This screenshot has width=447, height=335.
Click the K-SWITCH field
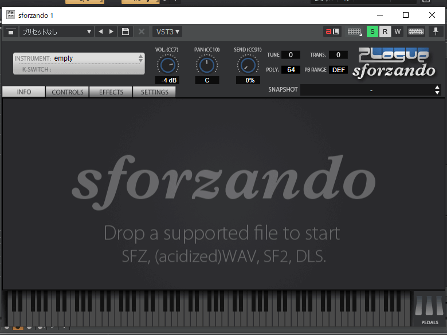click(79, 69)
